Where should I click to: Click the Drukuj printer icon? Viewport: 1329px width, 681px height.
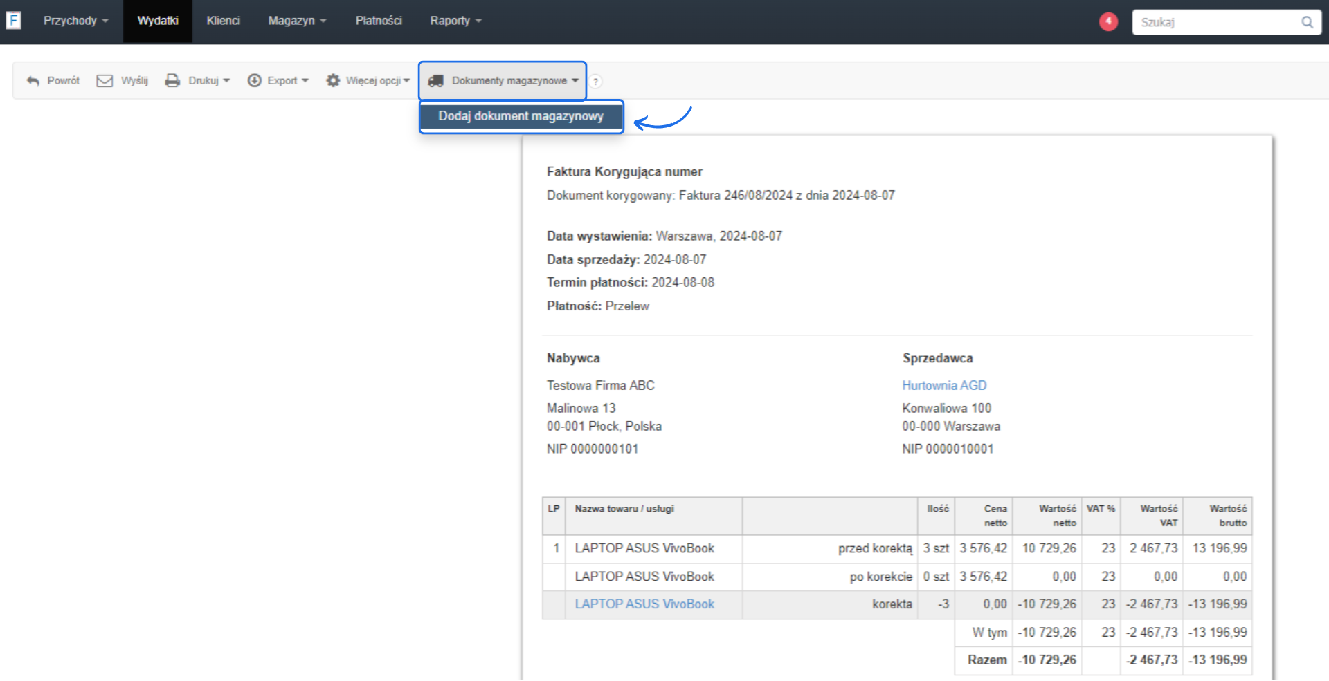(172, 80)
